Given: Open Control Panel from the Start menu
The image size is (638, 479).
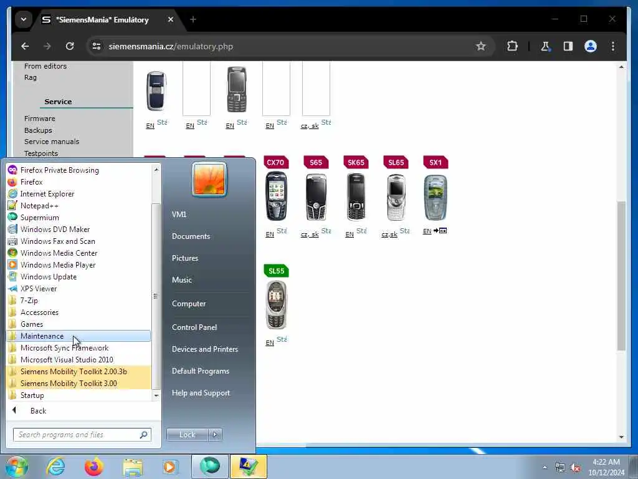Looking at the screenshot, I should point(194,327).
